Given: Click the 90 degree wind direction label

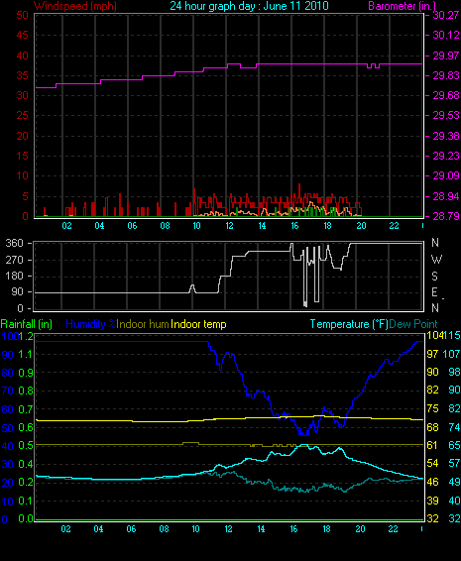Looking at the screenshot, I should tap(17, 292).
